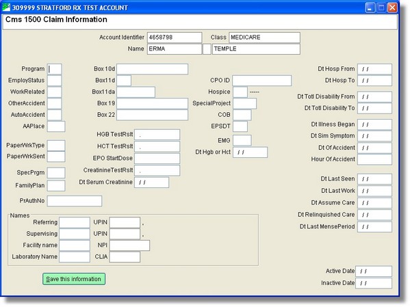The height and width of the screenshot is (307, 410).
Task: Focus the Hour Of Accident field
Action: (x=374, y=159)
